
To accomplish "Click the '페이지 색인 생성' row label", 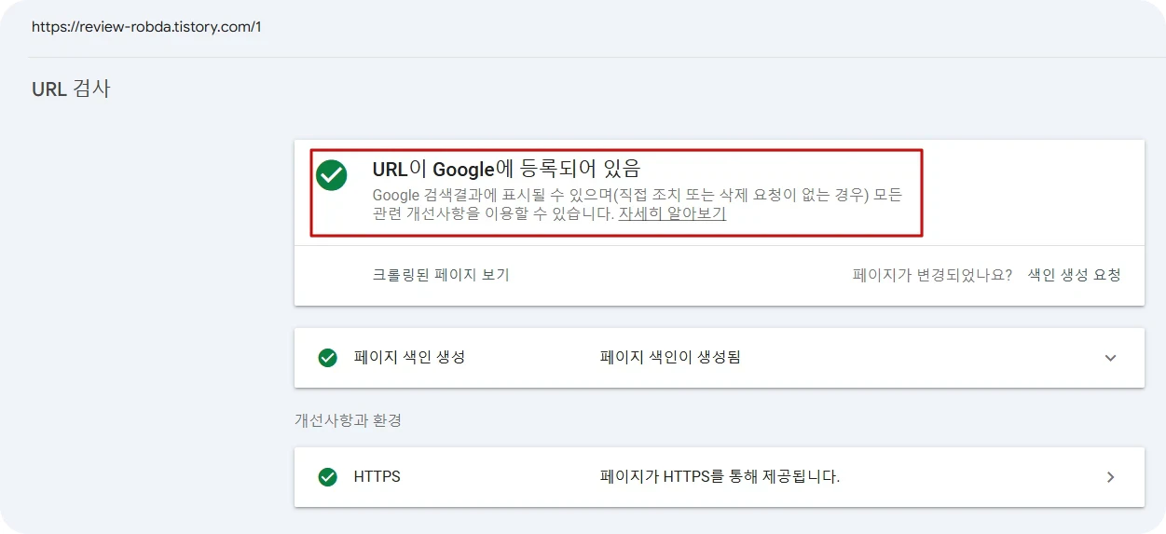I will click(409, 358).
